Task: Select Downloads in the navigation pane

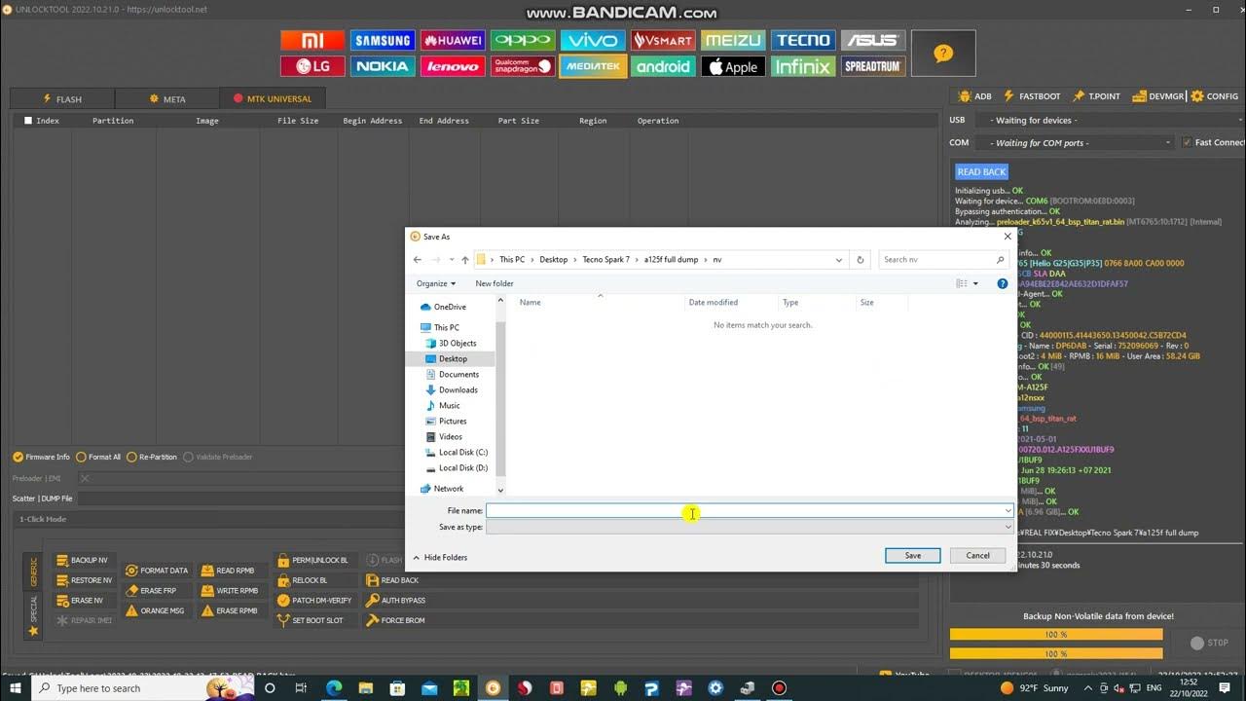Action: (x=458, y=389)
